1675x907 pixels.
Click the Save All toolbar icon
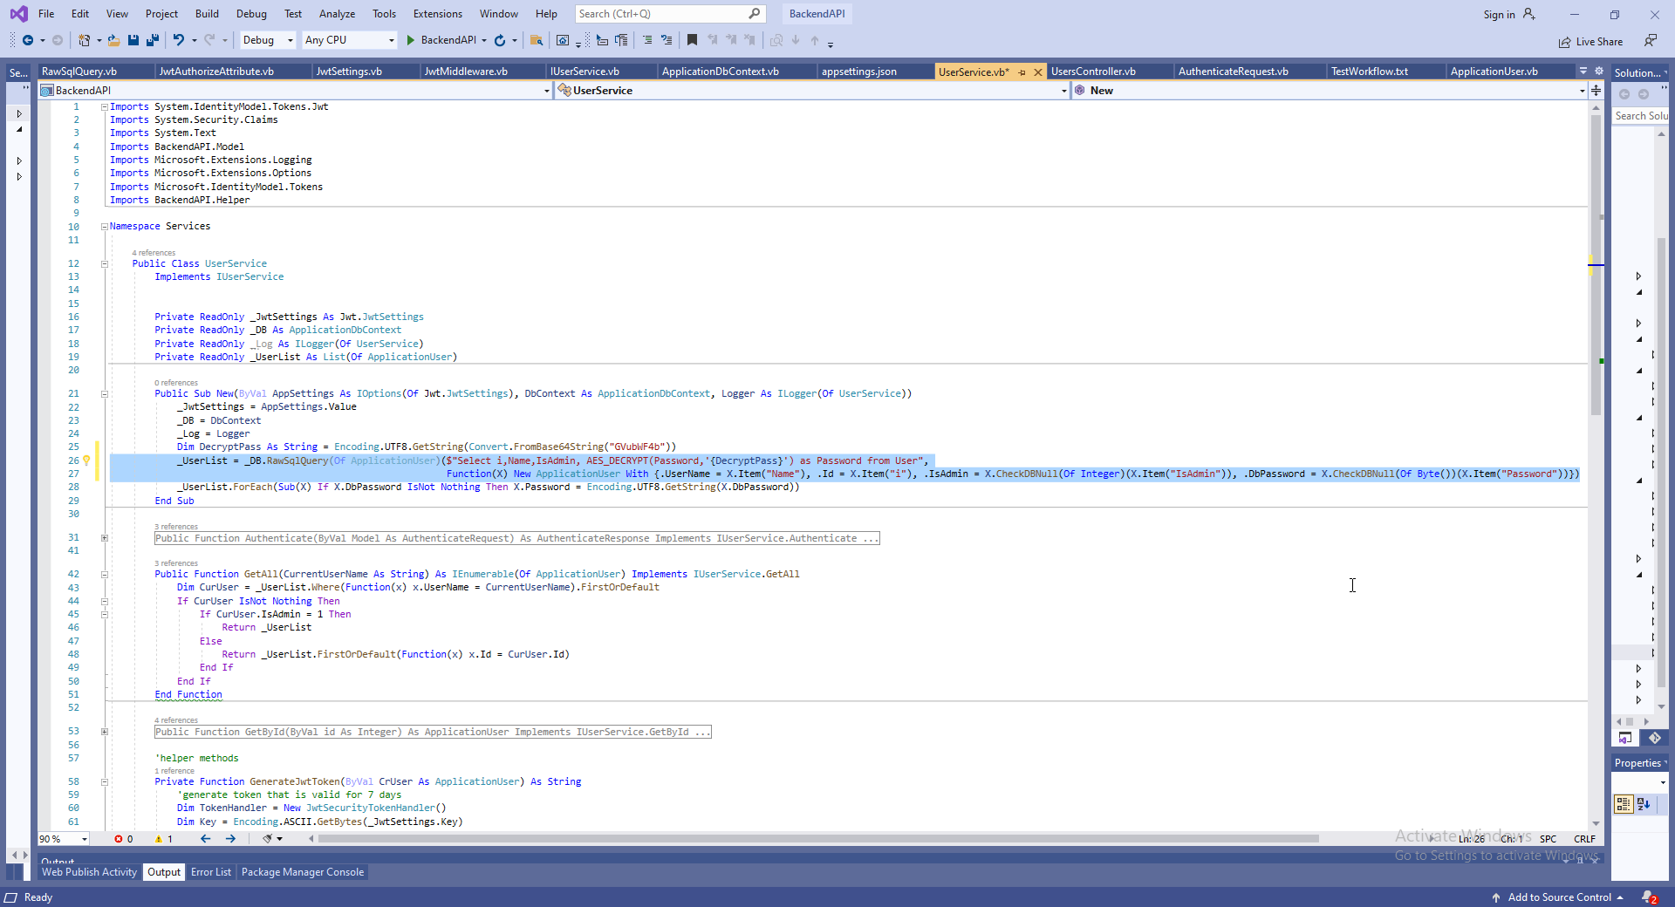coord(153,40)
